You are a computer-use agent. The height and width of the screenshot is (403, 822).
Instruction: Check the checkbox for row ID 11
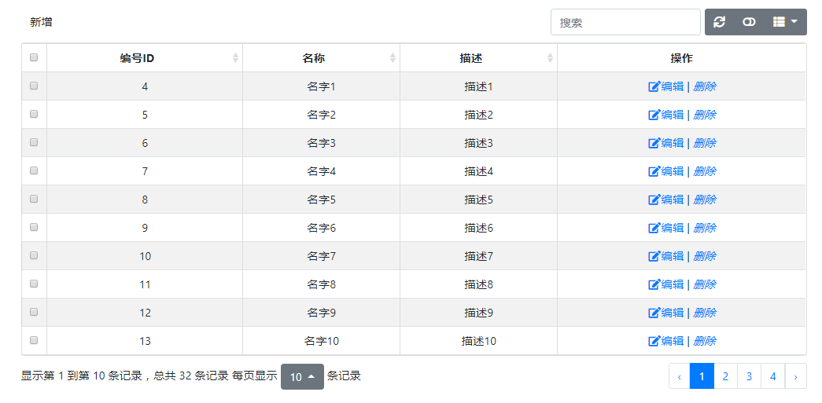click(x=34, y=284)
